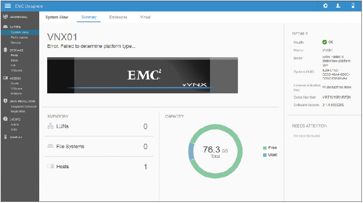This screenshot has height=203, width=363.
Task: Open Support in the sidebar
Action: click(x=16, y=137)
